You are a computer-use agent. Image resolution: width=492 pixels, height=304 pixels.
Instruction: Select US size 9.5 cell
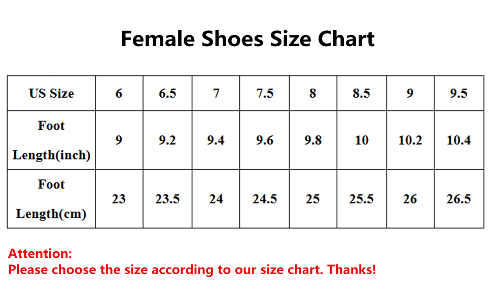point(459,93)
